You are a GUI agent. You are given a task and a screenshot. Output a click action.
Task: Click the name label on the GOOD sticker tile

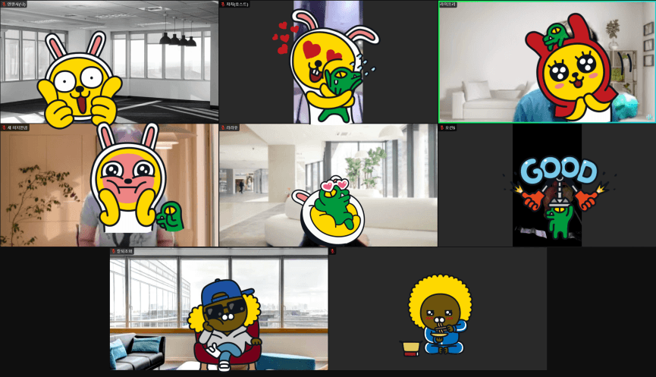pos(450,127)
